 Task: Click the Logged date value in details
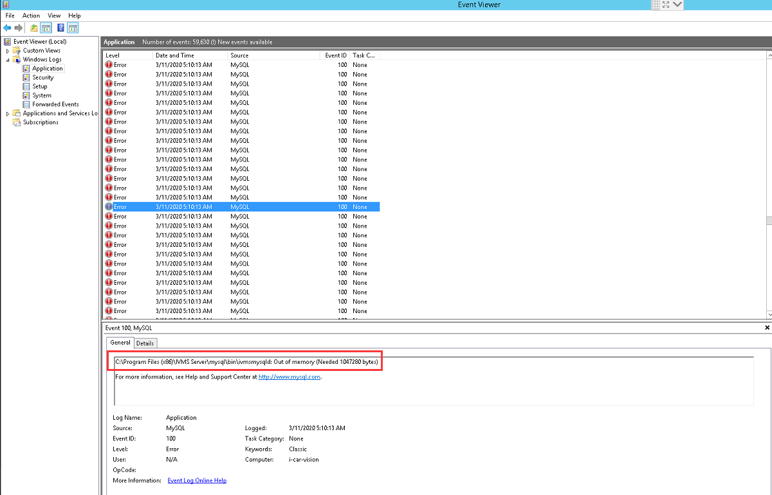click(x=317, y=428)
